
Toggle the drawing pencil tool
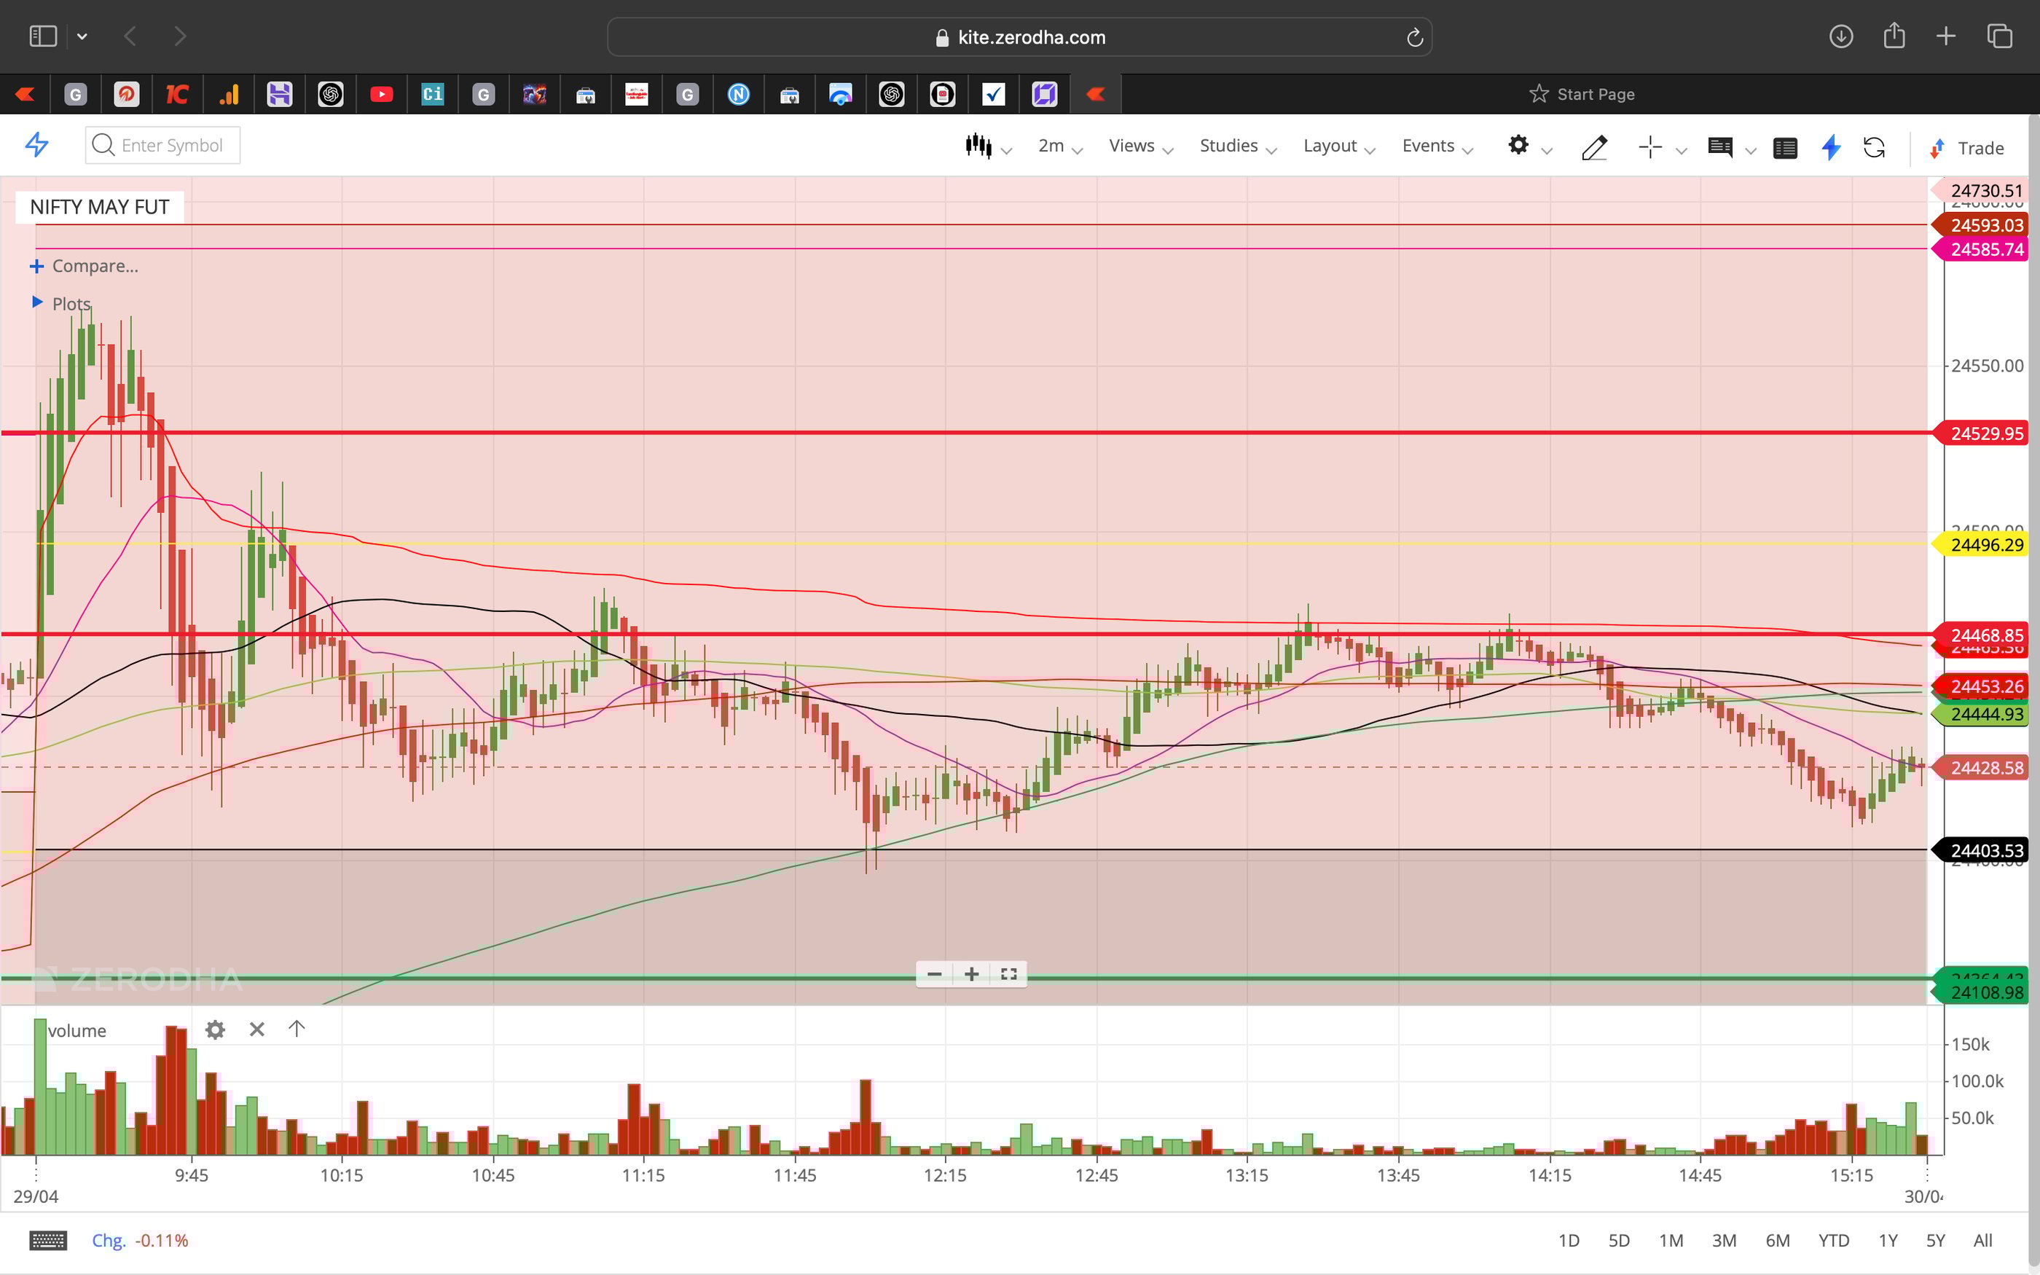click(1594, 148)
